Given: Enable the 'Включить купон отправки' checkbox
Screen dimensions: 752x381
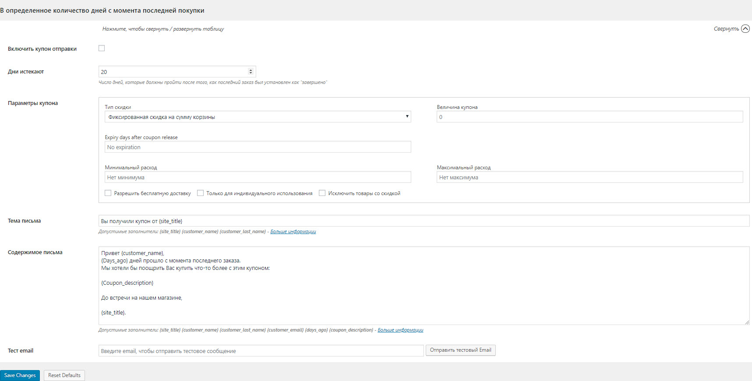Looking at the screenshot, I should [102, 48].
